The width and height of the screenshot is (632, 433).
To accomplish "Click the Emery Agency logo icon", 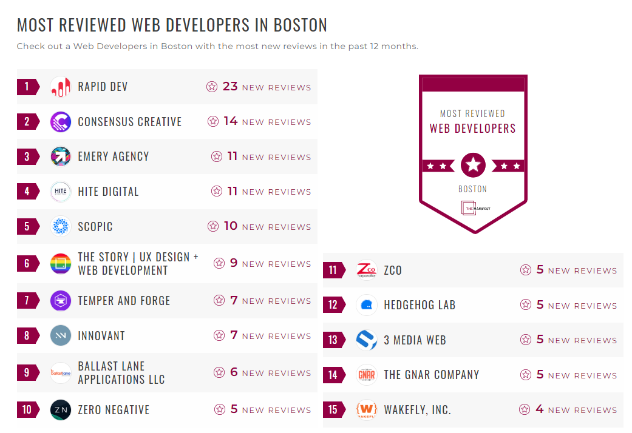I will coord(60,156).
